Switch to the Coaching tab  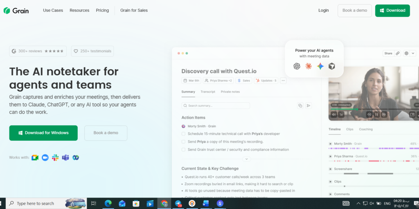(365, 129)
